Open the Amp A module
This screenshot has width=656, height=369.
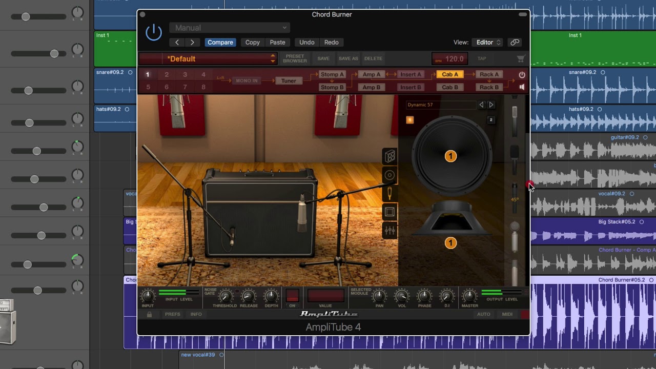coord(372,75)
